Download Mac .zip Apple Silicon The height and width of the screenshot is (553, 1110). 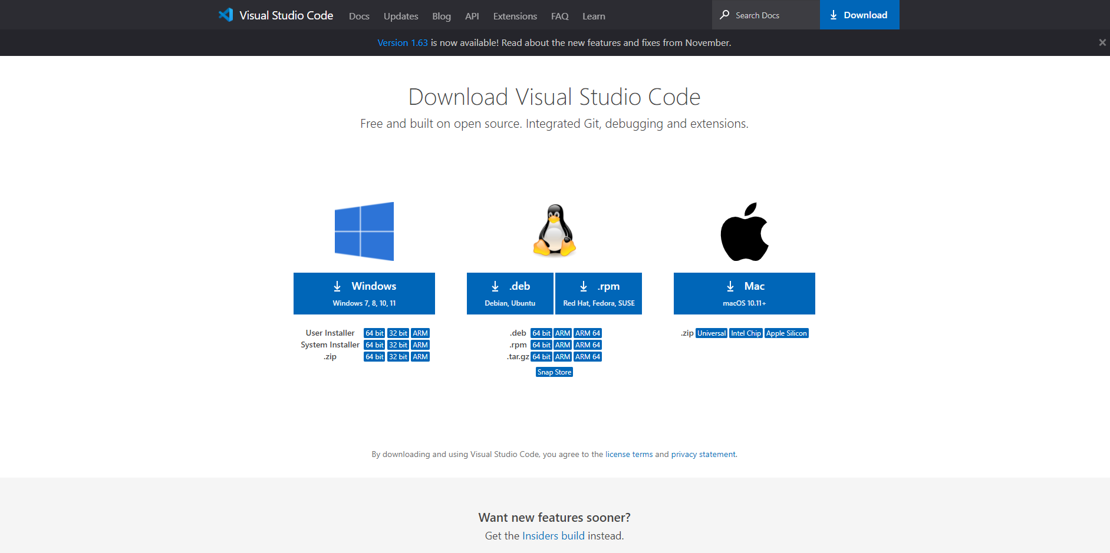coord(786,333)
